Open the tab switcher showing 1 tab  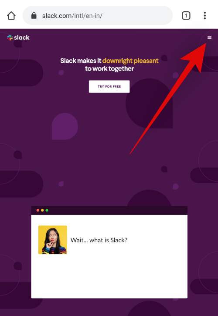[186, 16]
